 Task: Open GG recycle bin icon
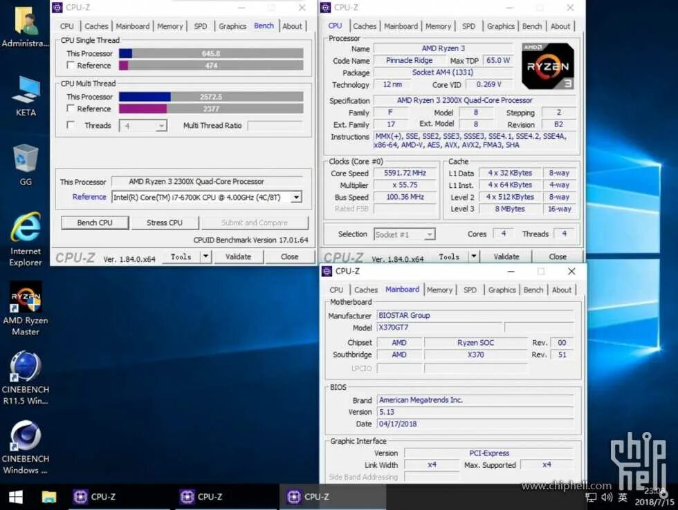click(26, 164)
